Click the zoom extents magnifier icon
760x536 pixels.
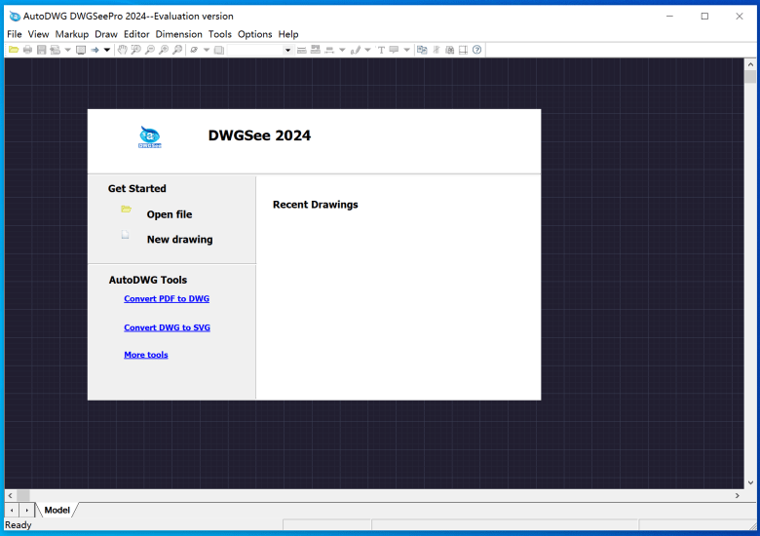178,50
